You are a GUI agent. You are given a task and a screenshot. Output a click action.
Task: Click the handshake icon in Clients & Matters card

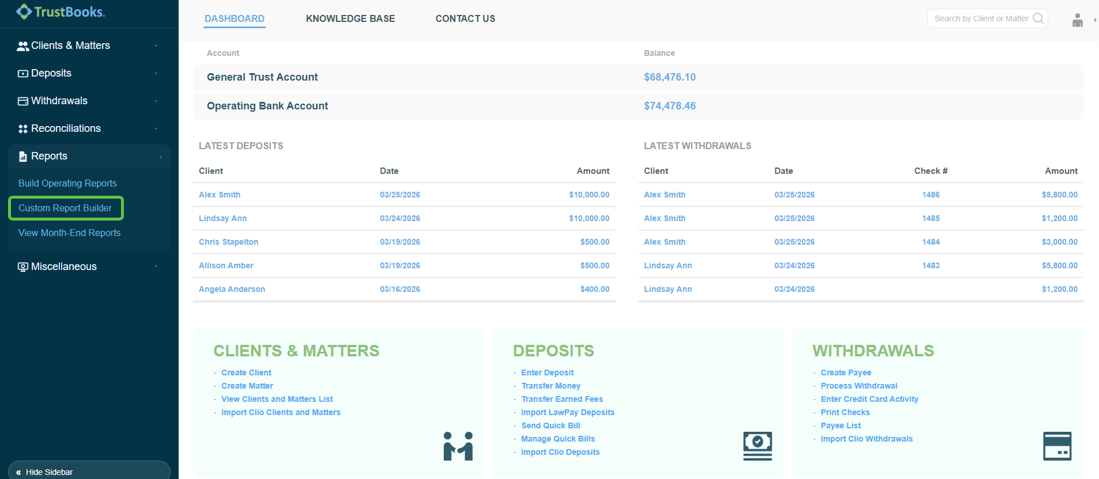tap(458, 446)
